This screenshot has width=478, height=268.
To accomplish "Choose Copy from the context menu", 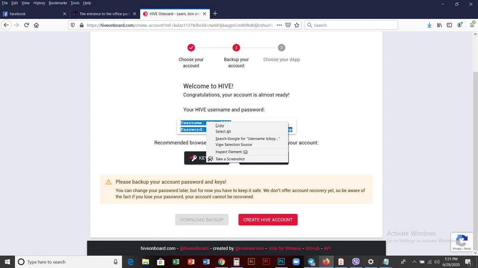I will pyautogui.click(x=248, y=125).
